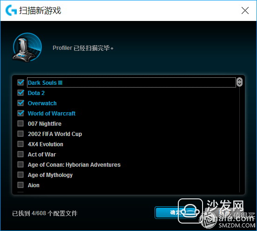The image size is (257, 231).
Task: Uncheck the Dark Souls III checkbox
Action: pyautogui.click(x=20, y=82)
